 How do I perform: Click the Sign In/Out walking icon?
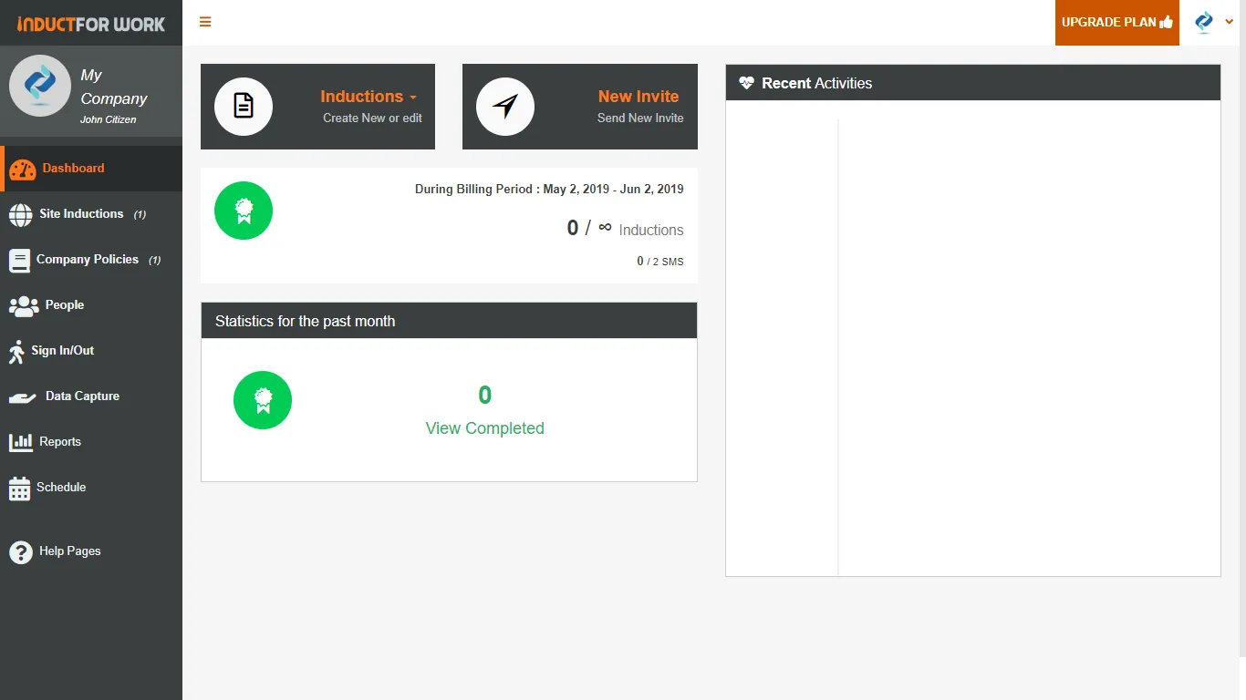tap(16, 352)
